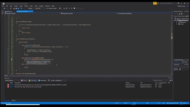Open the Project menu
The image size is (190, 107).
[16, 6]
